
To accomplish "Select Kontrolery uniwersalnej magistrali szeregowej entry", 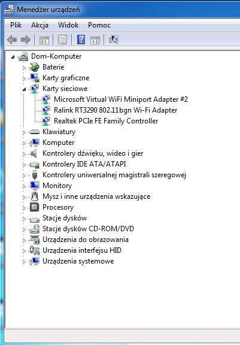I will click(x=114, y=175).
